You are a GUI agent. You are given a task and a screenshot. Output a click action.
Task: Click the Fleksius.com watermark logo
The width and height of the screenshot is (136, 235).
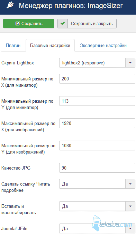112,224
